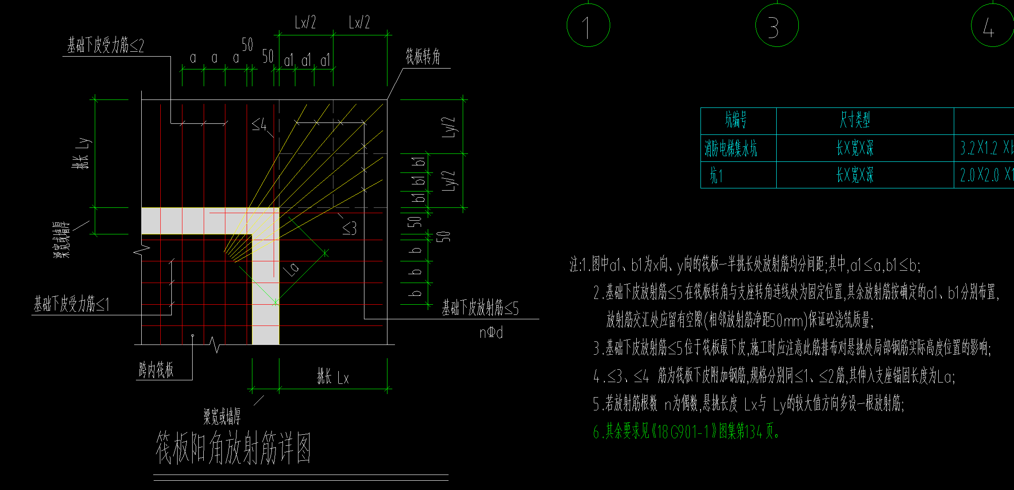
Task: Click the label 基础下皮受力筋≤2
Action: (105, 46)
